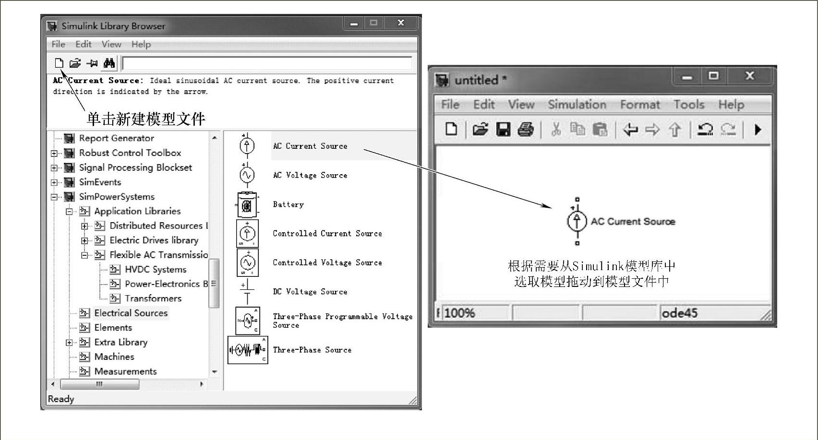This screenshot has width=818, height=440.
Task: Start simulation with the play button
Action: 758,129
